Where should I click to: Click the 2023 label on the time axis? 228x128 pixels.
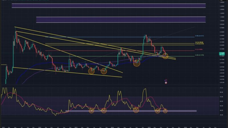[x=76, y=127]
